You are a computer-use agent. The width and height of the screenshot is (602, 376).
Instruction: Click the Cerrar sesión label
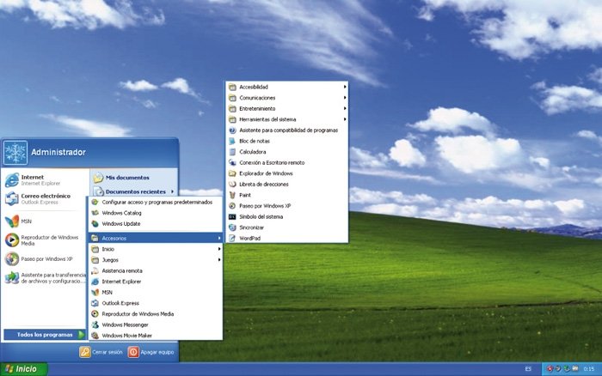click(107, 352)
